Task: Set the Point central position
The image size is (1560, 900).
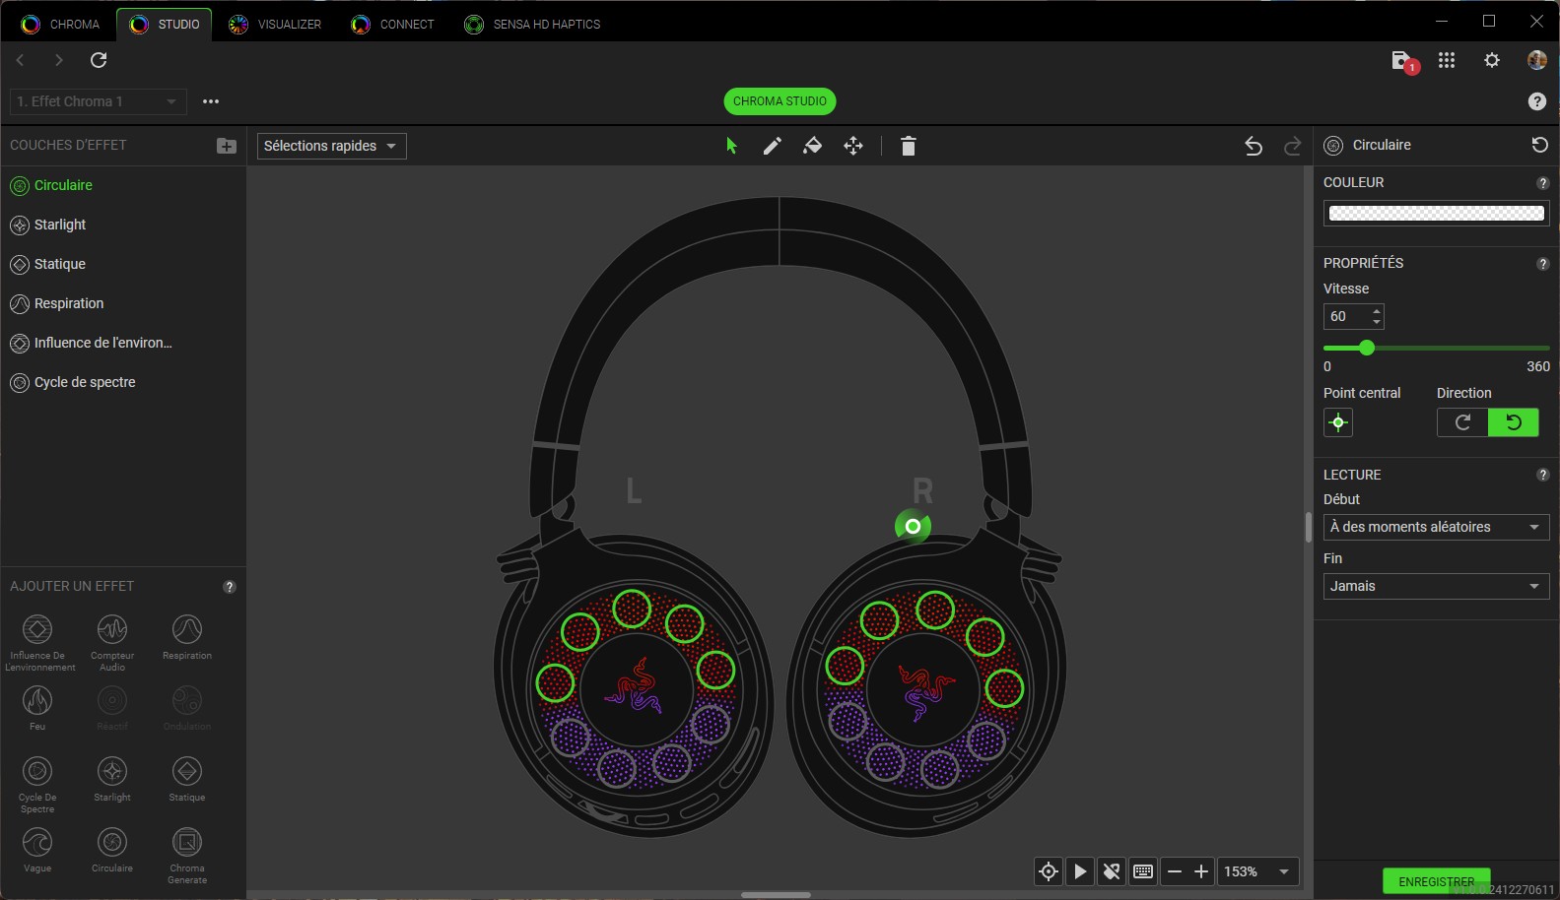Action: coord(1338,422)
